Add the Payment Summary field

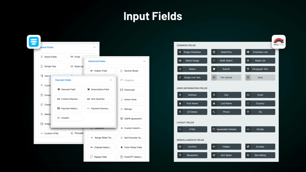pos(98,108)
